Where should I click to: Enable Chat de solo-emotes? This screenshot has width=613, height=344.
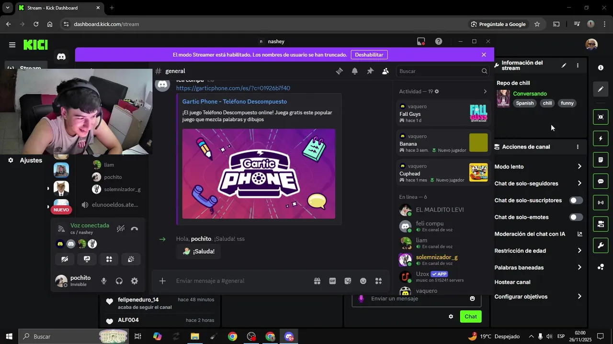click(576, 217)
